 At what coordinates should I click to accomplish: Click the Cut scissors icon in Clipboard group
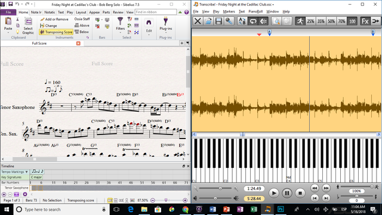pos(17,19)
